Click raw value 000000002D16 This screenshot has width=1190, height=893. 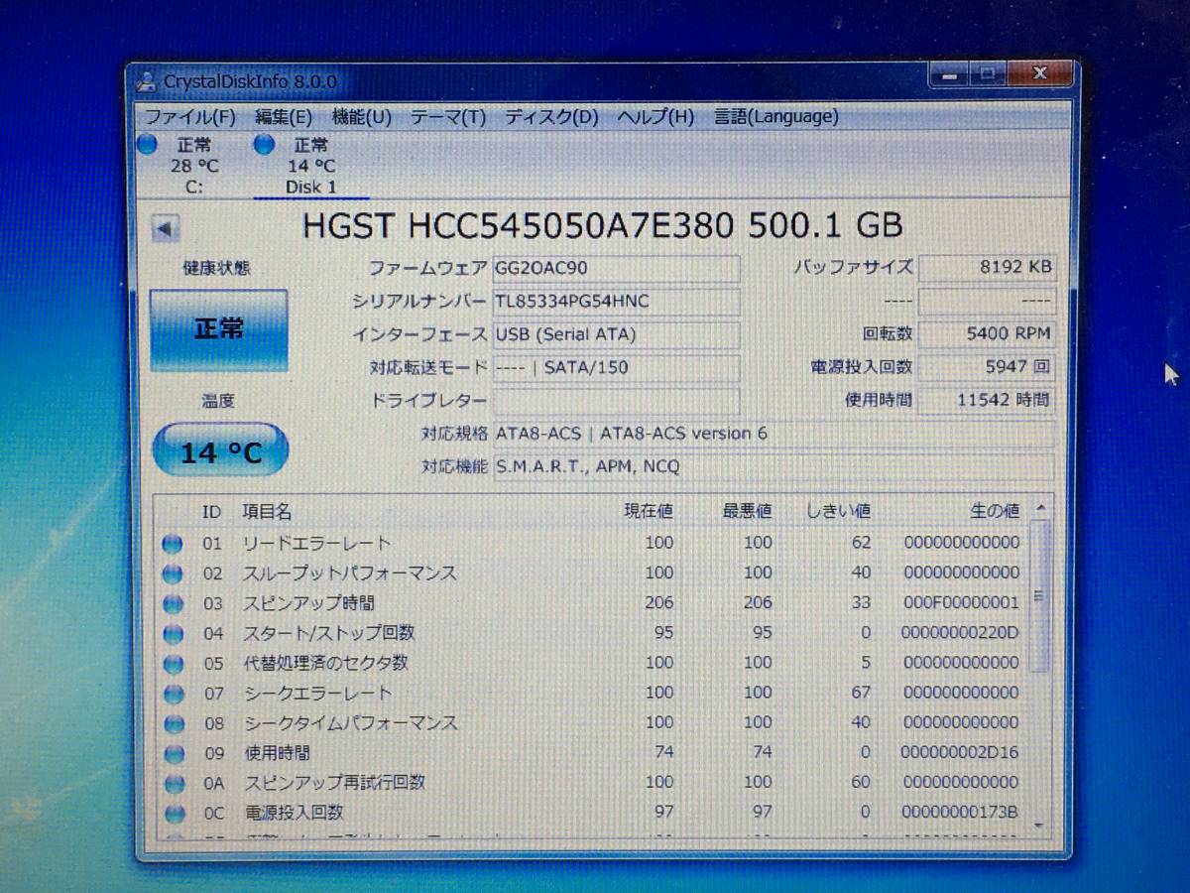[960, 753]
